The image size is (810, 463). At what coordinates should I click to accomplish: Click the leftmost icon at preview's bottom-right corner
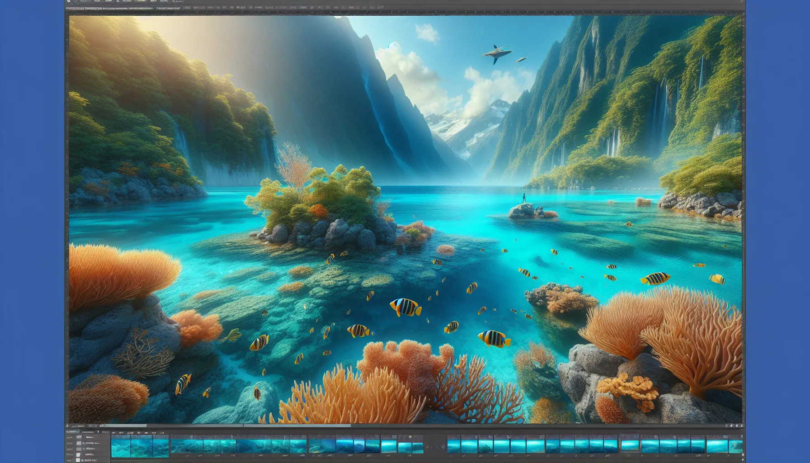coord(727,425)
